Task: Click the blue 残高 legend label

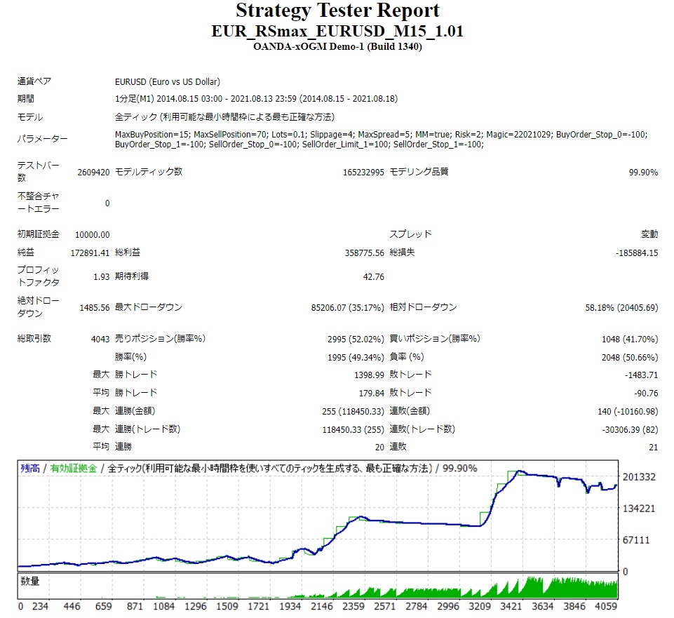Action: [x=29, y=469]
